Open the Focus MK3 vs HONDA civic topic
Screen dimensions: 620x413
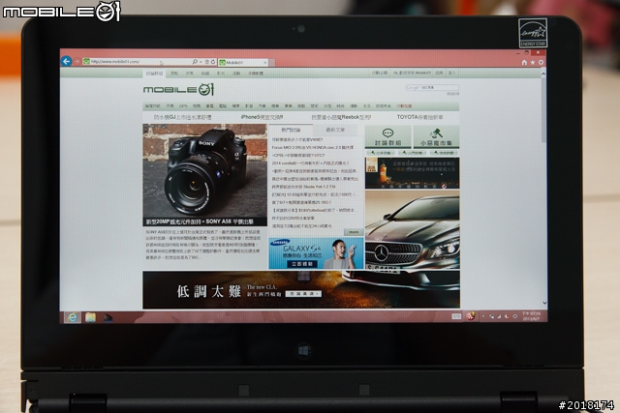[312, 147]
